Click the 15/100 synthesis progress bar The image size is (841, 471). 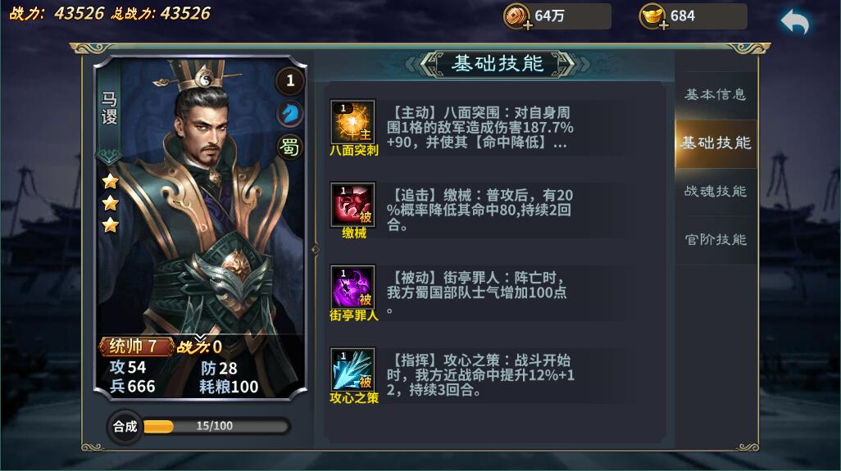[216, 427]
